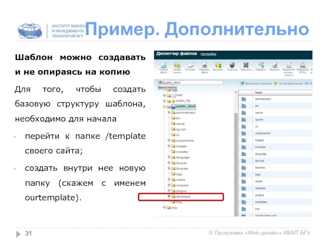Viewport: 329px width, 246px height.
Task: Create a new folder with Новая папка
Action: (x=177, y=66)
